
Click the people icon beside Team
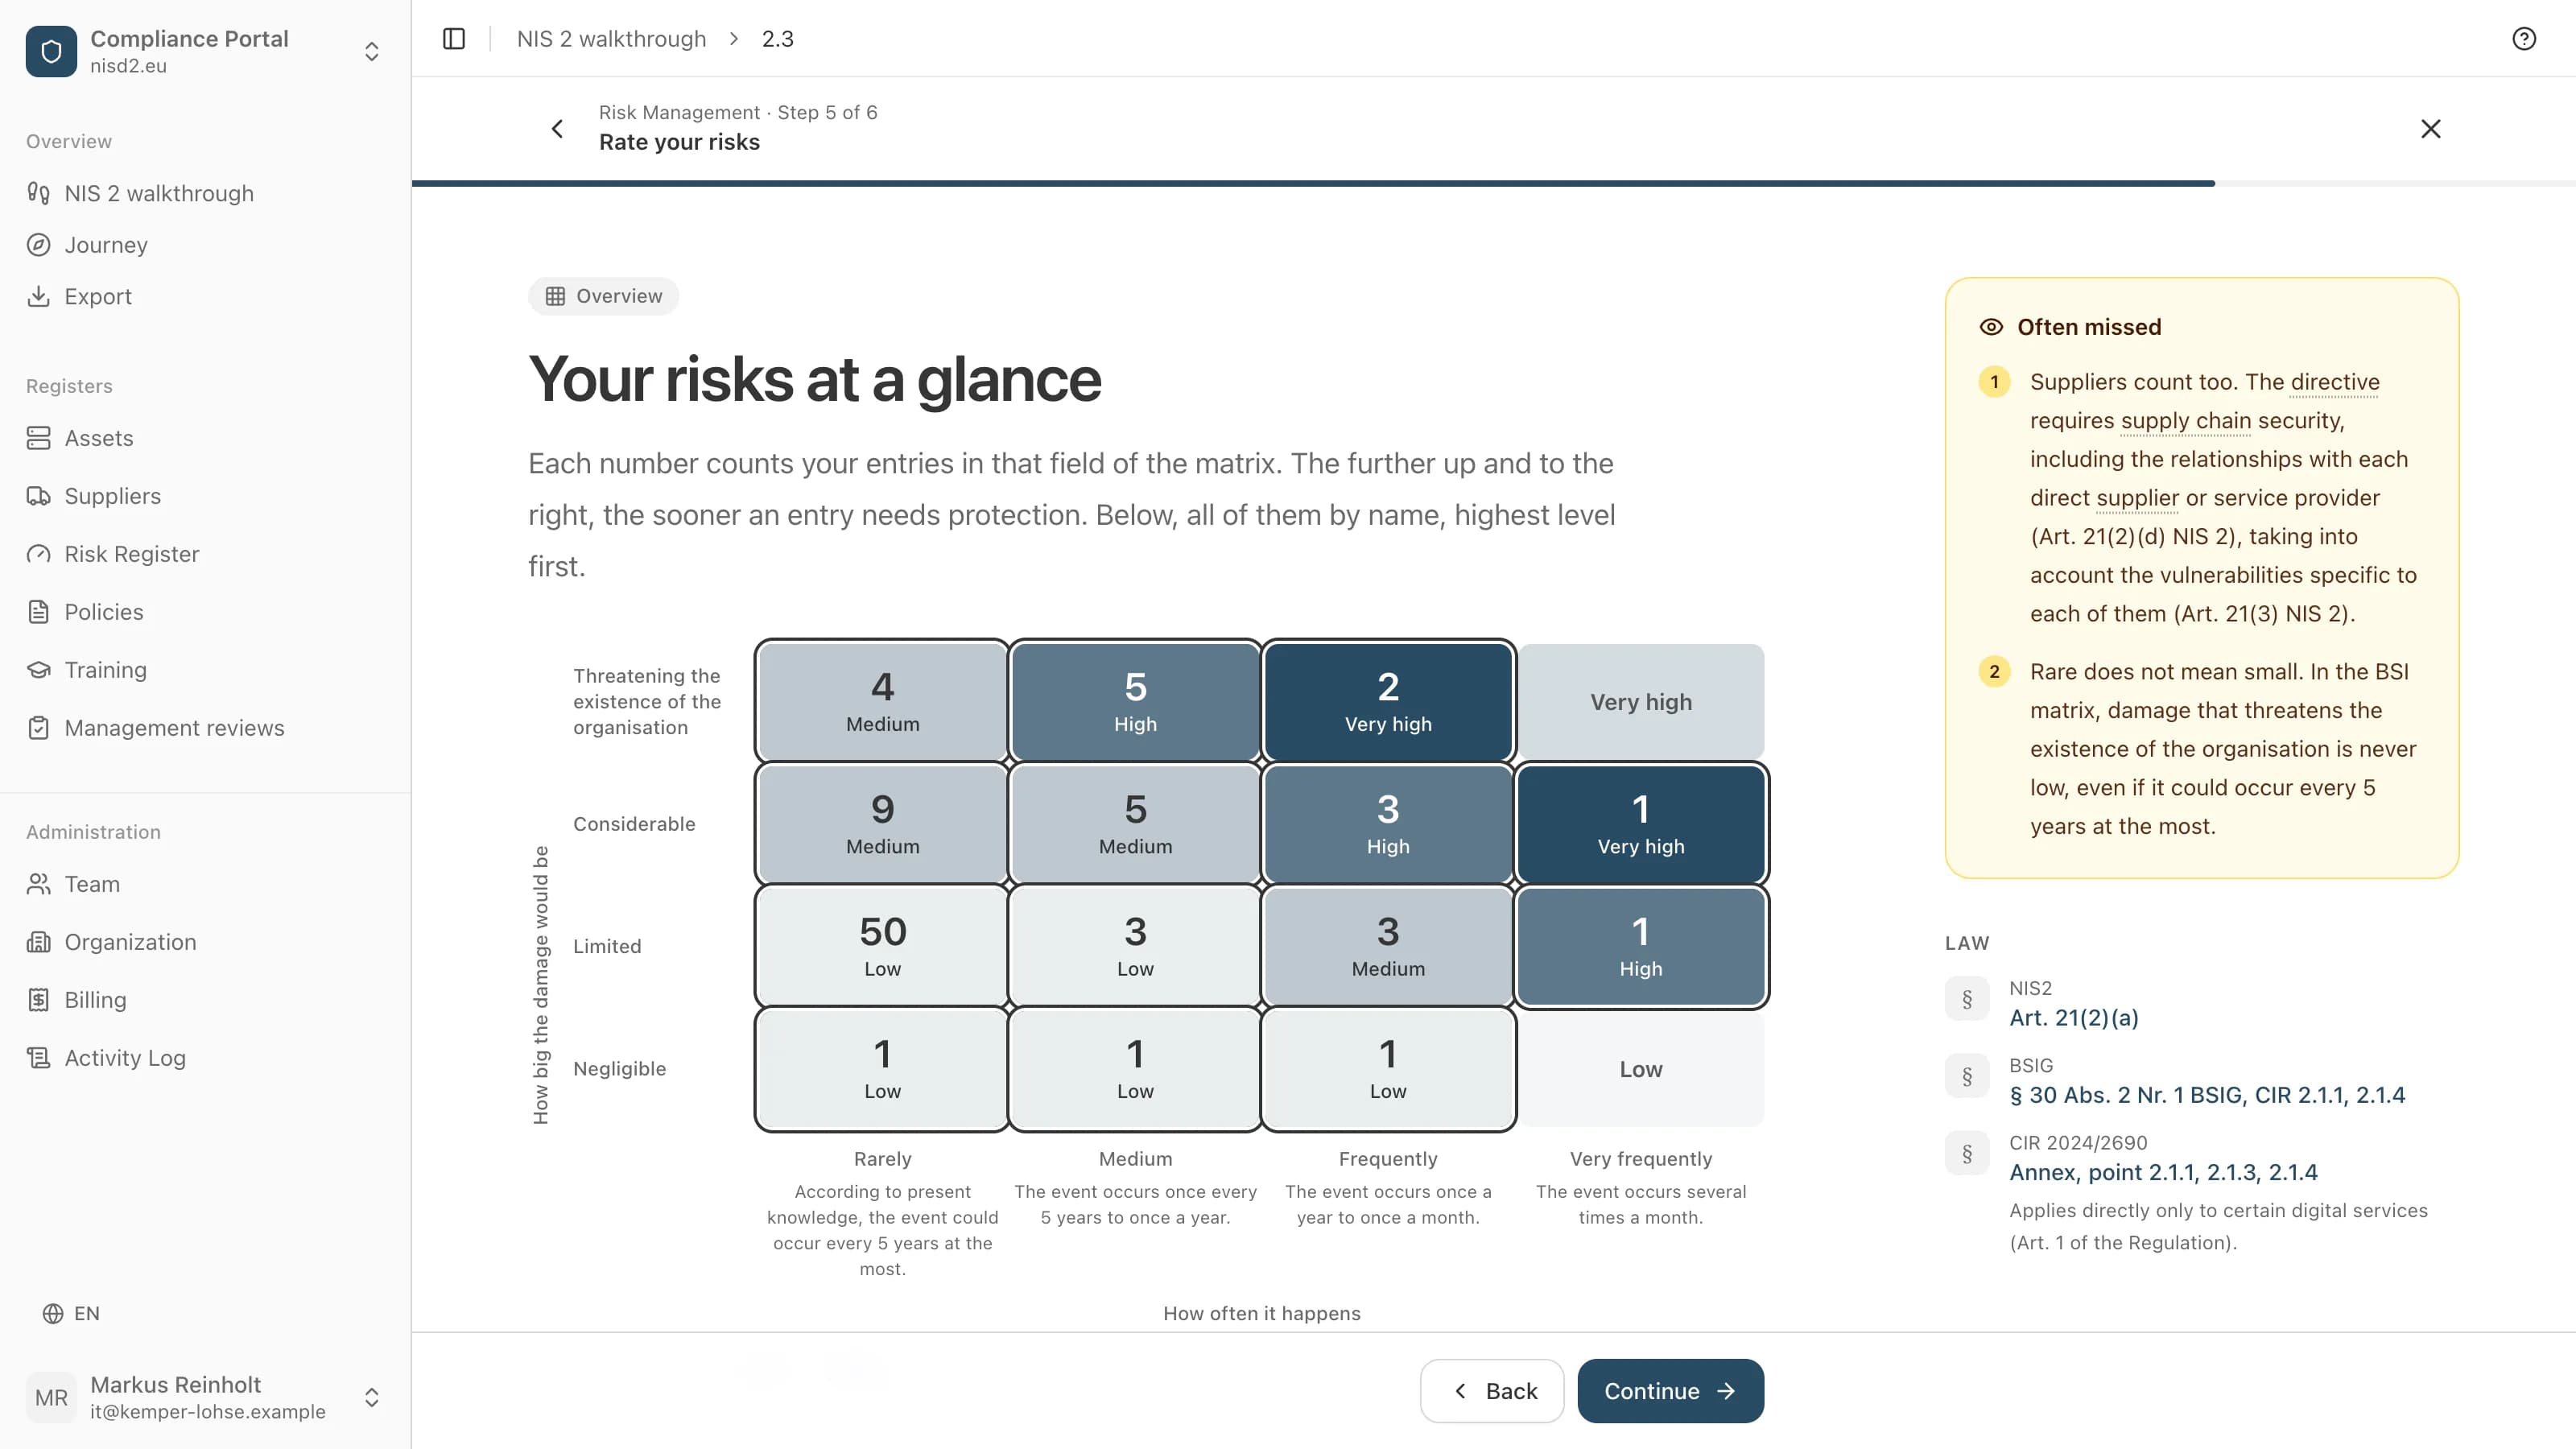39,884
